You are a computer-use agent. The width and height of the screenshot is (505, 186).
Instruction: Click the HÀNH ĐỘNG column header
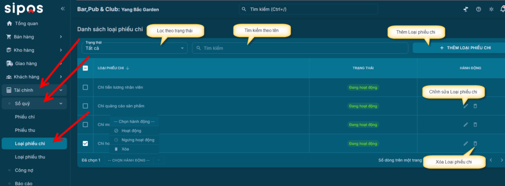point(470,68)
